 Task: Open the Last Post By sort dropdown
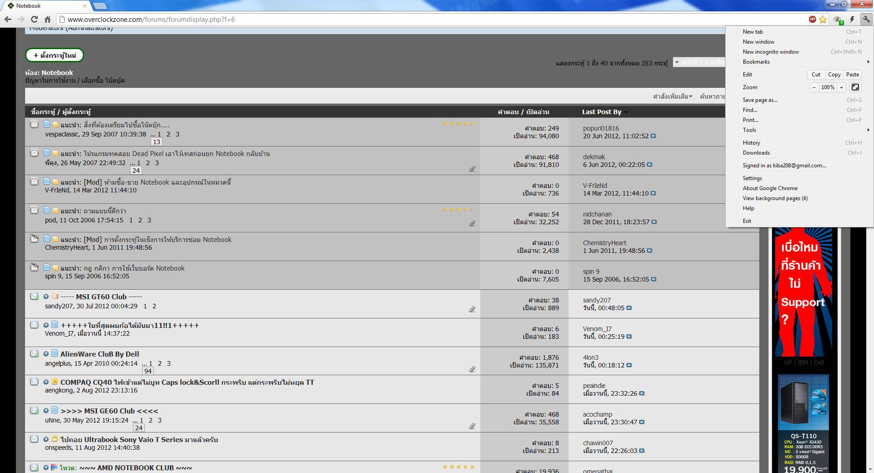click(x=625, y=112)
